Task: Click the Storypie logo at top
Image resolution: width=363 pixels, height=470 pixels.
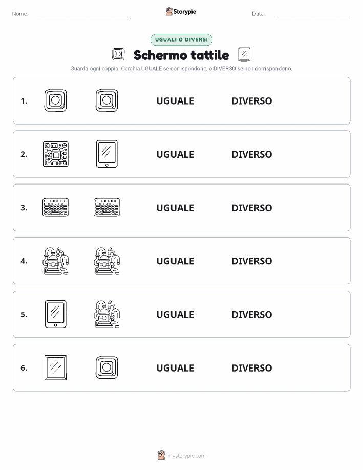Action: [x=181, y=12]
